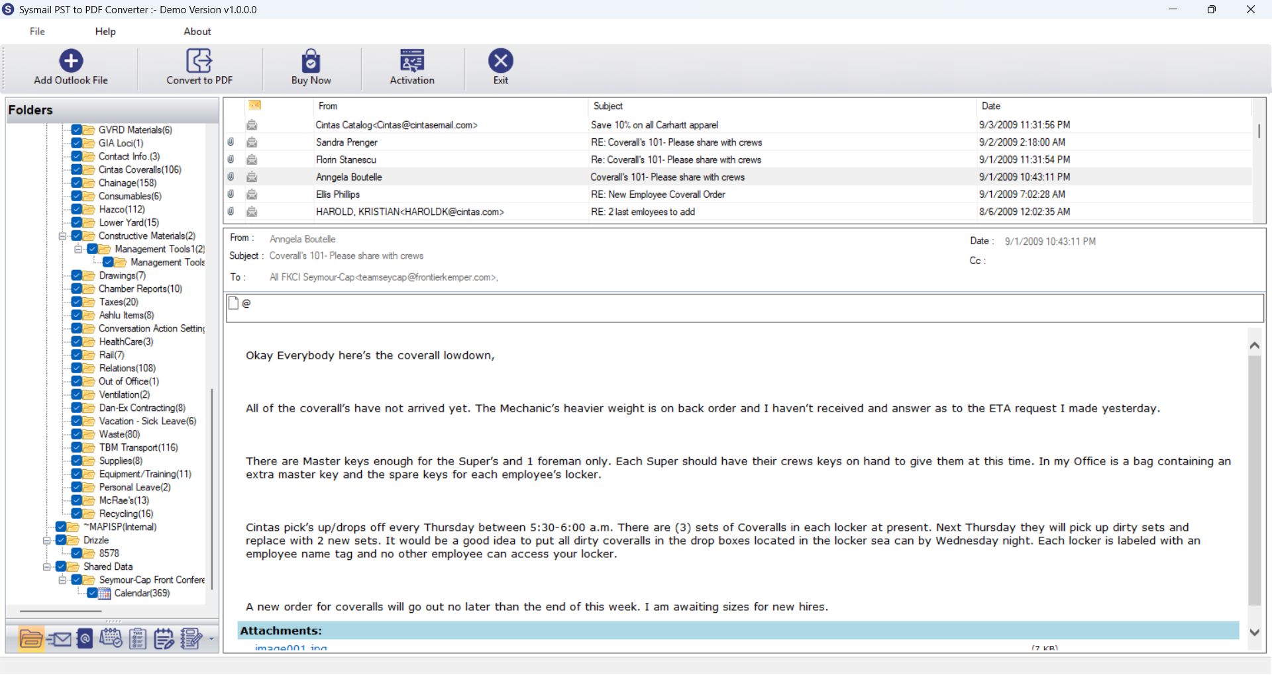Uncheck the Recycling(16) checkbox
The image size is (1272, 675).
tap(77, 514)
